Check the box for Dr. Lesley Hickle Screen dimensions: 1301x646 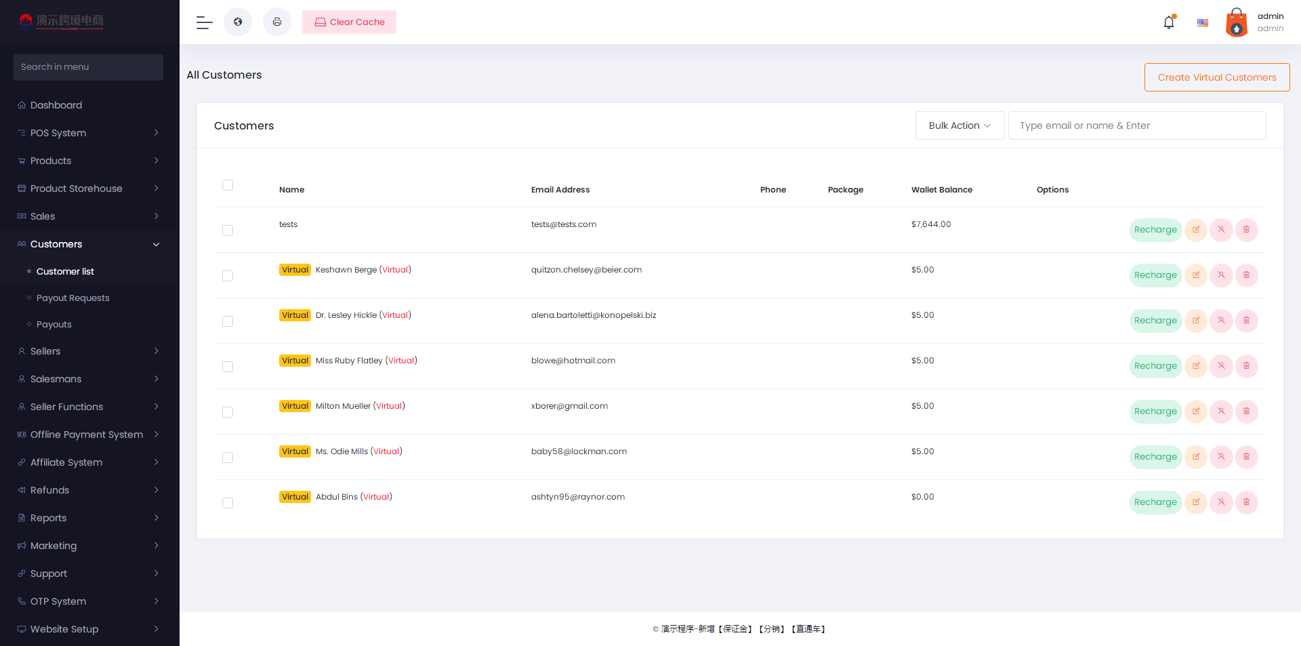(x=228, y=321)
